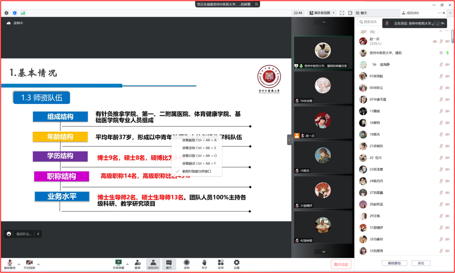The image size is (455, 273).
Task: Select host 赵一点 in member list
Action: point(404,41)
